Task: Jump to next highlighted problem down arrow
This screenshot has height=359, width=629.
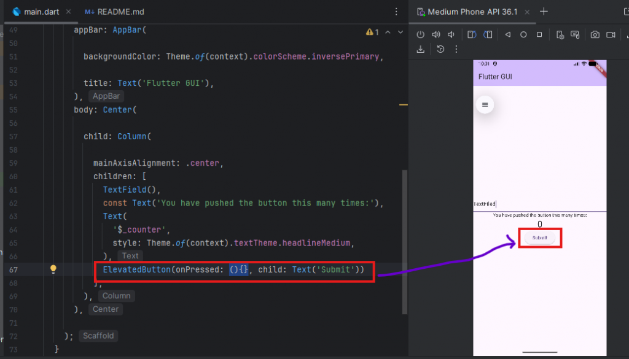Action: tap(400, 32)
